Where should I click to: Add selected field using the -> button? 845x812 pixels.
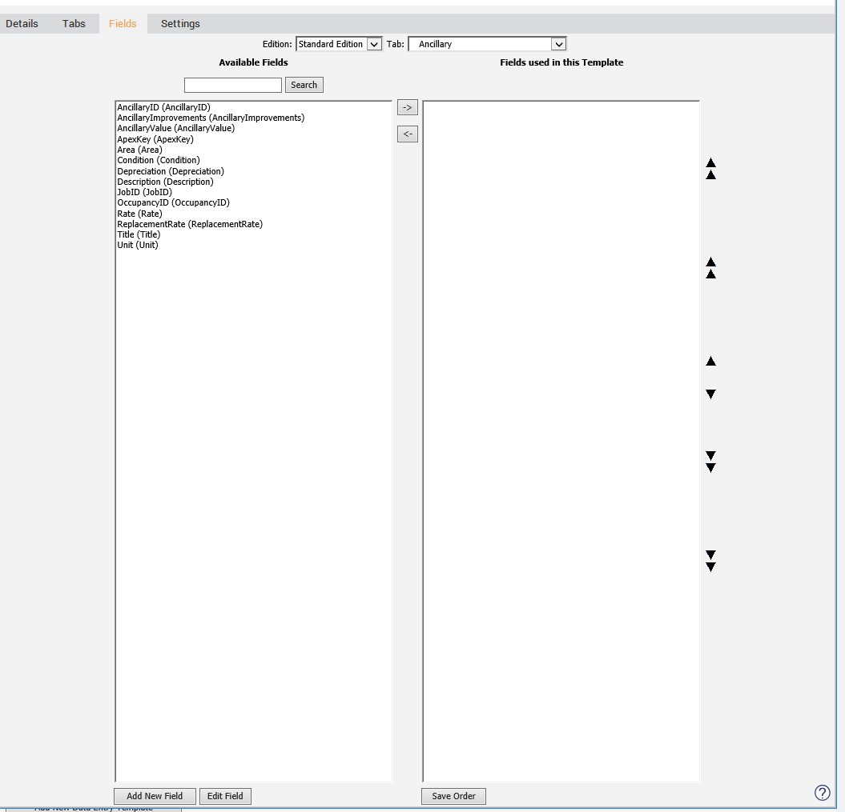pos(408,108)
